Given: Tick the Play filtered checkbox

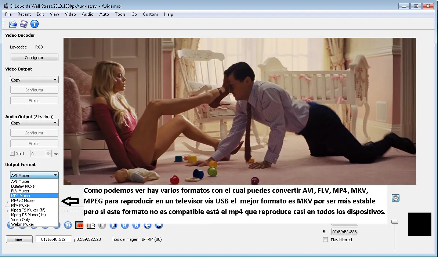Looking at the screenshot, I should [325, 240].
